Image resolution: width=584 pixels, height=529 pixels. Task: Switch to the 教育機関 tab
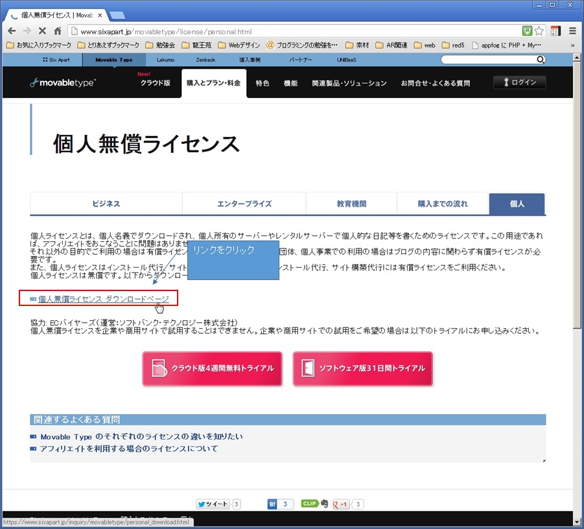(x=351, y=204)
